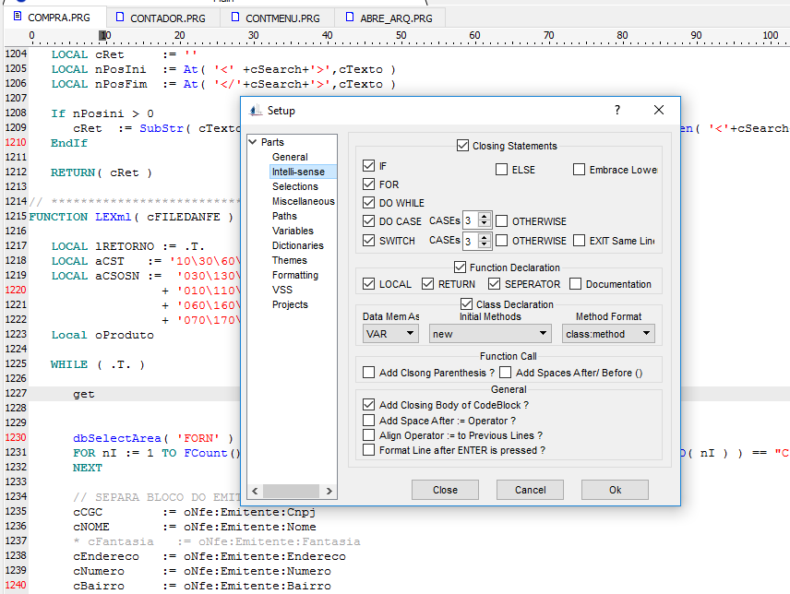
Task: Uncheck the Closing Statements checkbox
Action: click(462, 146)
